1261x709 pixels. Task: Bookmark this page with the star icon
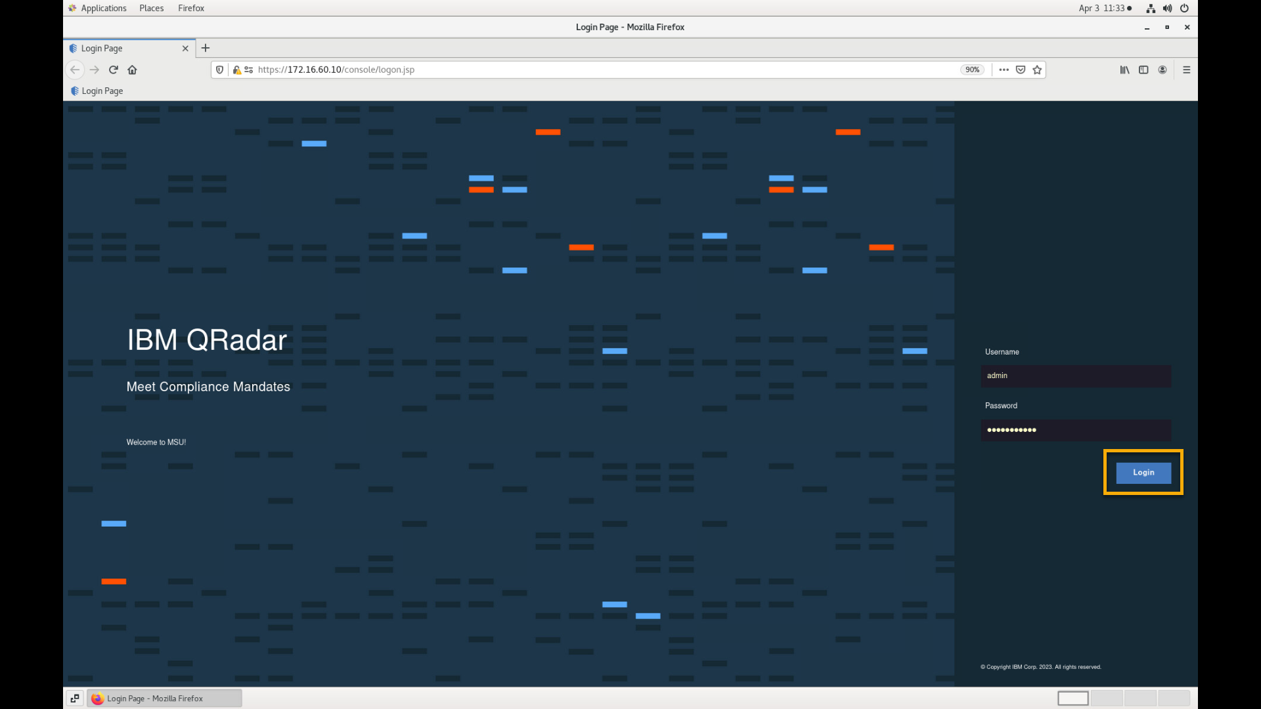point(1037,70)
